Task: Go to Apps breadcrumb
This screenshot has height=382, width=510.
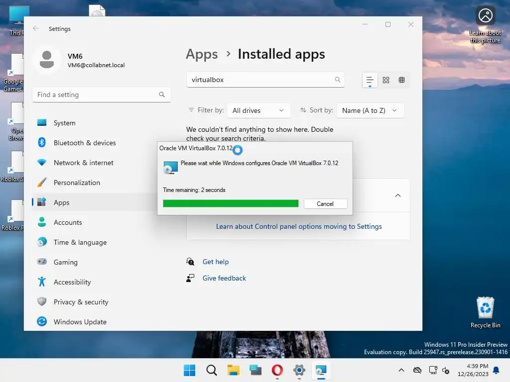Action: point(202,54)
